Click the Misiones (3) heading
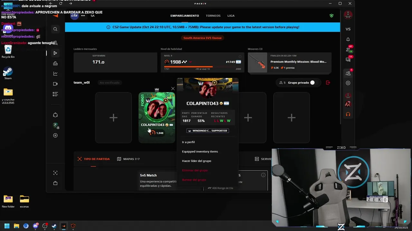The width and height of the screenshot is (412, 231). point(255,49)
